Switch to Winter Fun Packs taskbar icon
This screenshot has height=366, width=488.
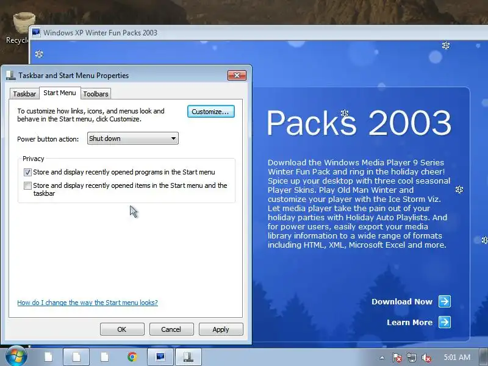160,357
